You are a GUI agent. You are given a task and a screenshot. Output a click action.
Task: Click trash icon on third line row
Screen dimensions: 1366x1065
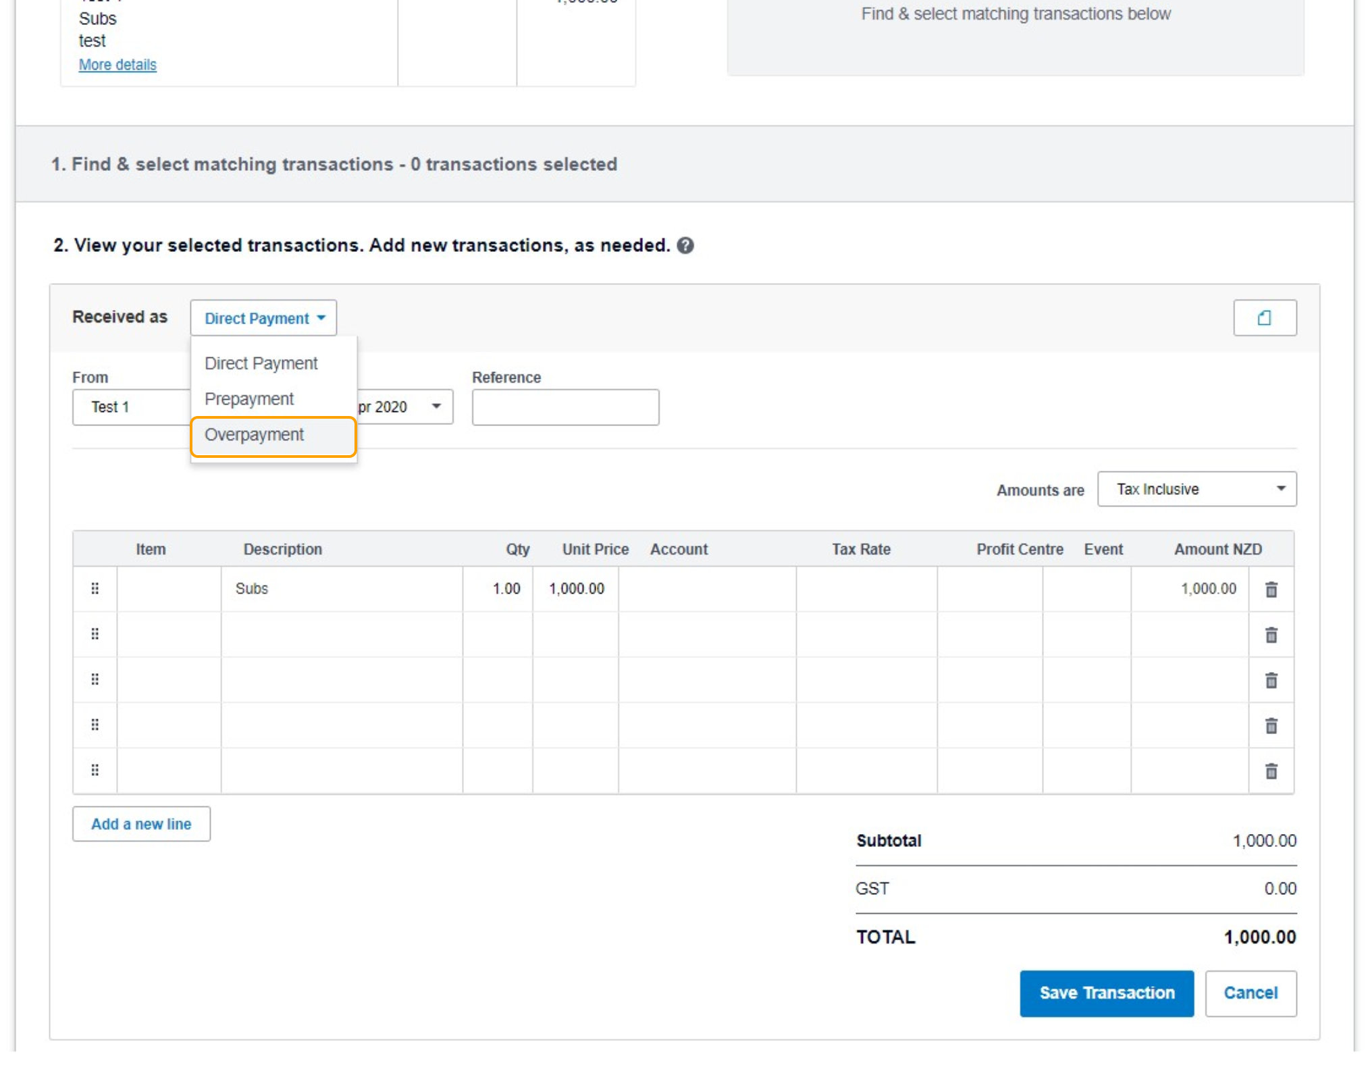(1270, 679)
